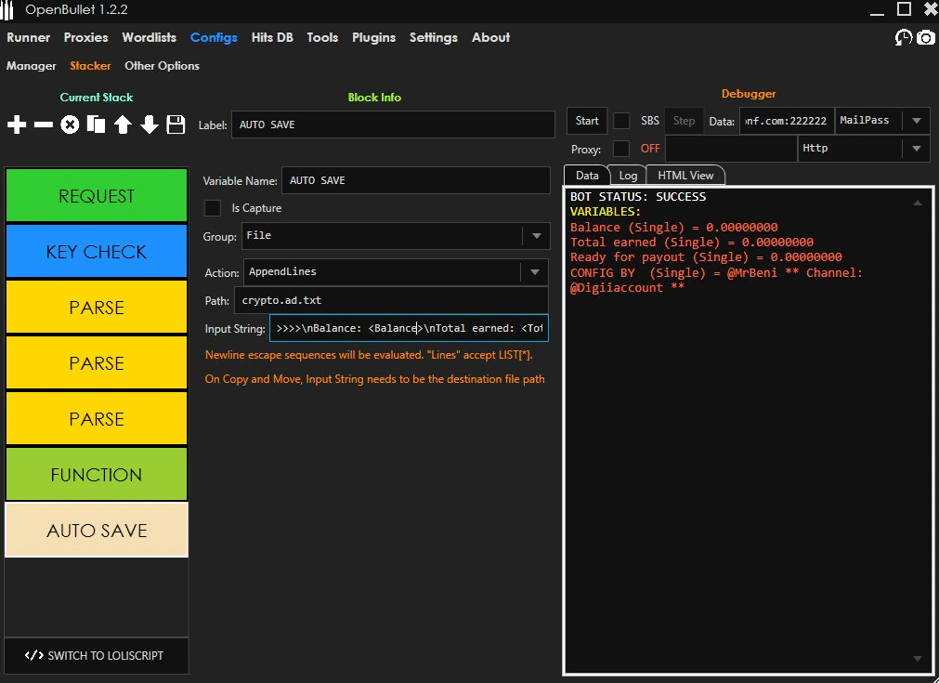Select the blue KEY CHECK block

[x=97, y=252]
